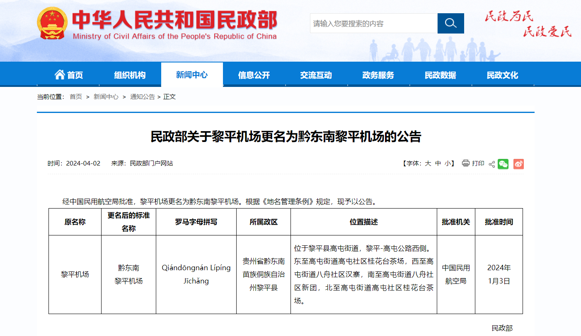Share article via Weibo icon
The width and height of the screenshot is (581, 336).
coord(518,164)
